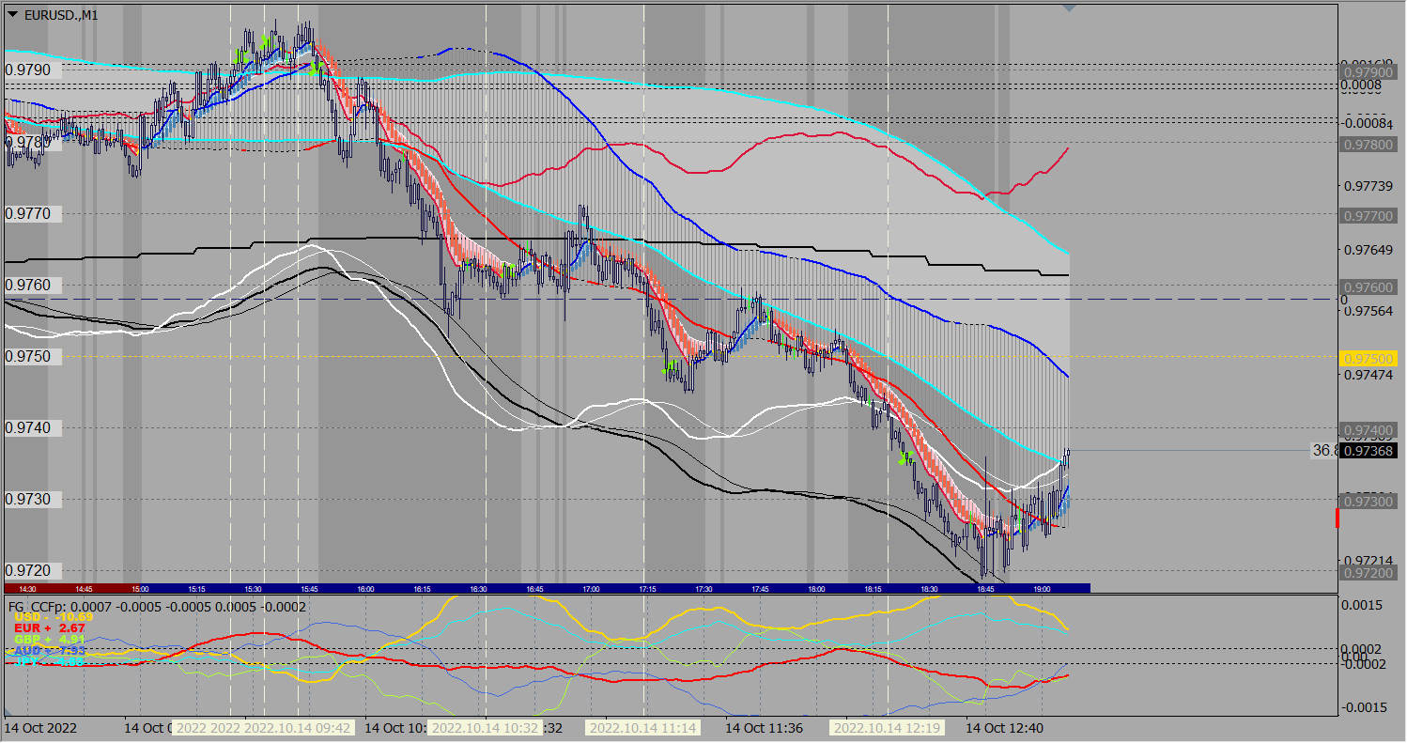Screen dimensions: 1407x743
Task: Click the "16:30" session time label
Action: (x=478, y=589)
